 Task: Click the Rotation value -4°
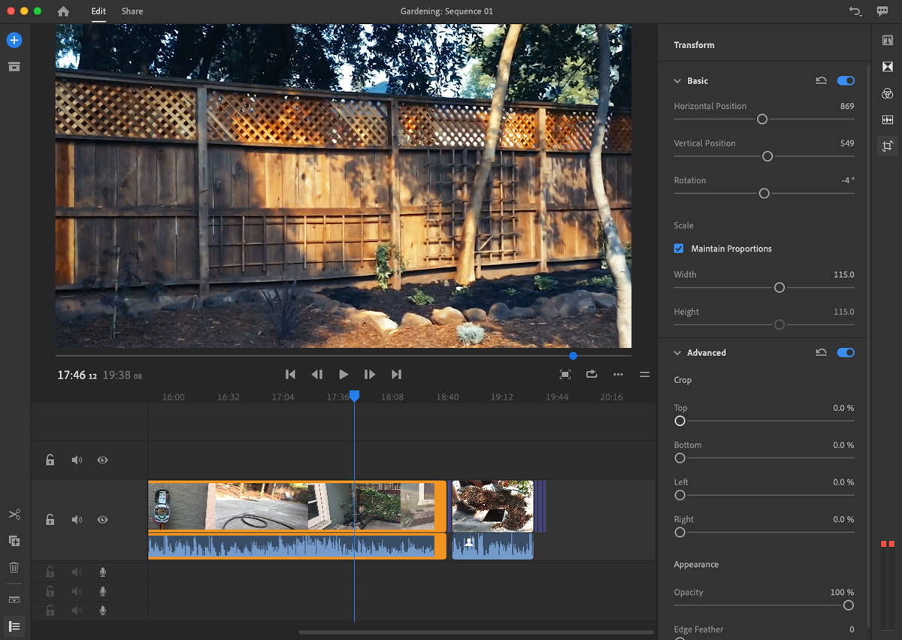point(849,180)
